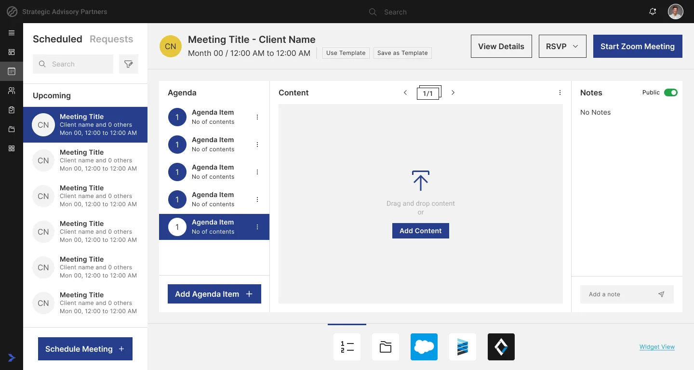The image size is (694, 370).
Task: Switch to the Scheduled tab
Action: pos(57,39)
